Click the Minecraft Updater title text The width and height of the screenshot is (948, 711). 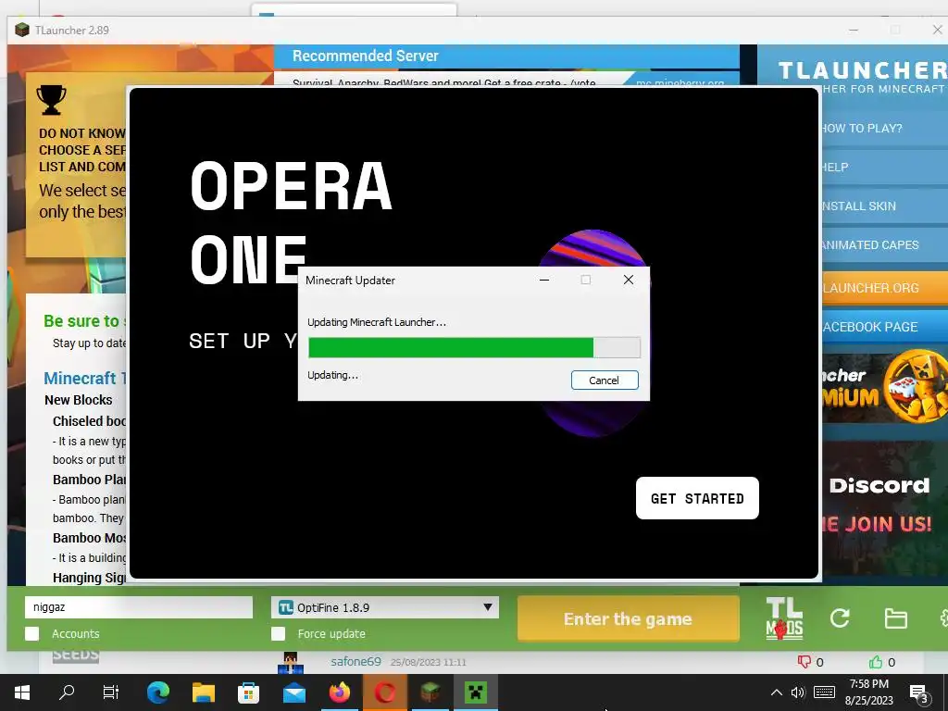(350, 280)
